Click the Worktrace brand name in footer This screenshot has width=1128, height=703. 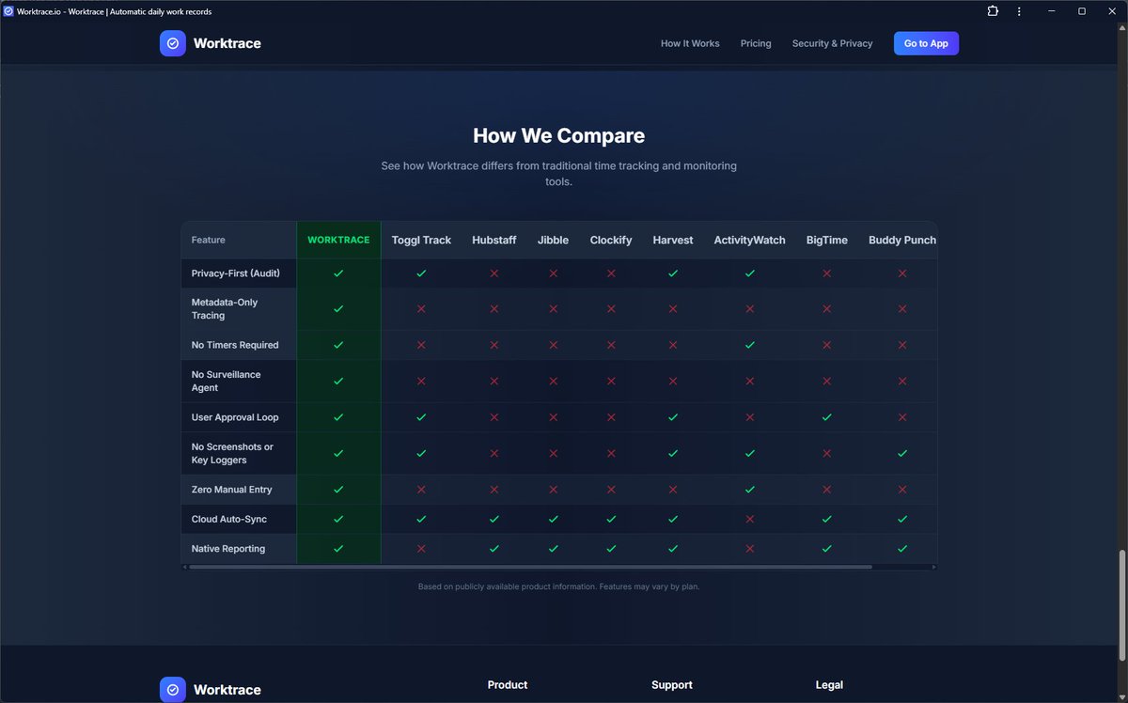[227, 690]
